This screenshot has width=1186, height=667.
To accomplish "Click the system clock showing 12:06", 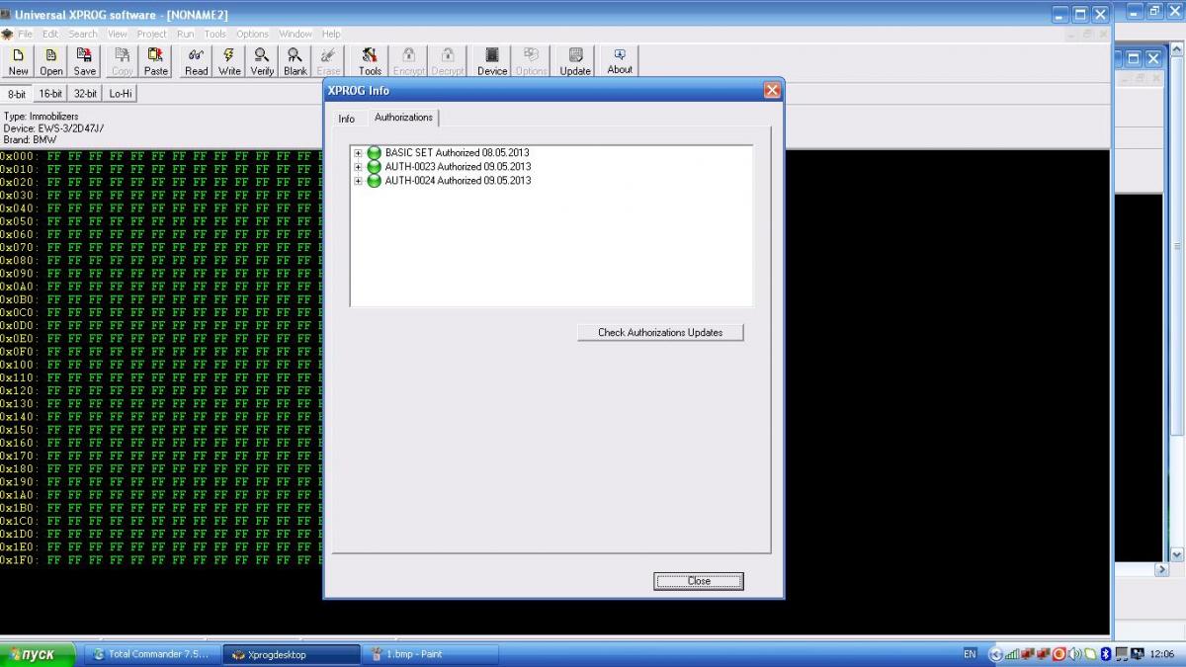I will (1161, 654).
